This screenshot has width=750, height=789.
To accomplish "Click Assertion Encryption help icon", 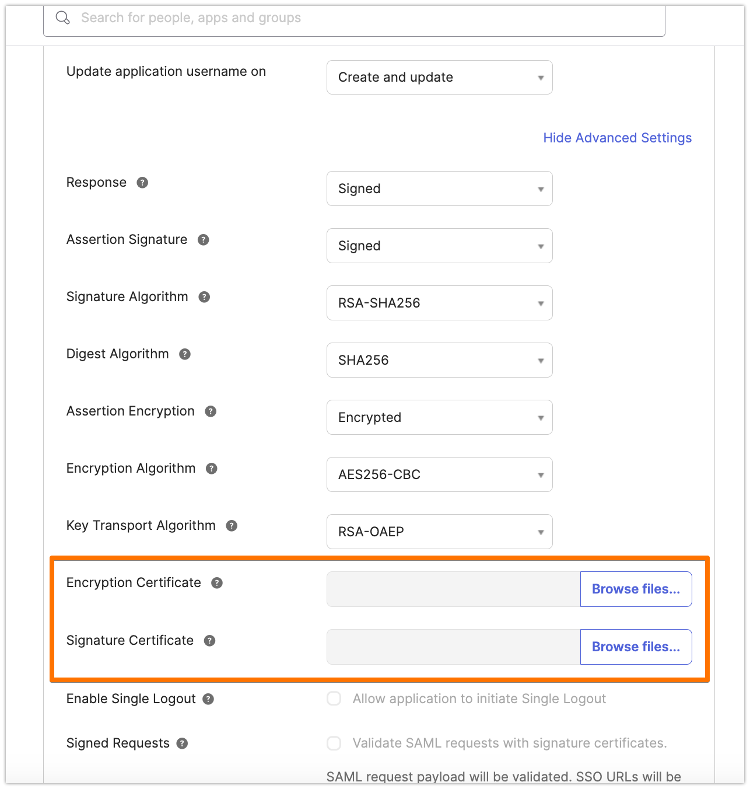I will coord(211,411).
